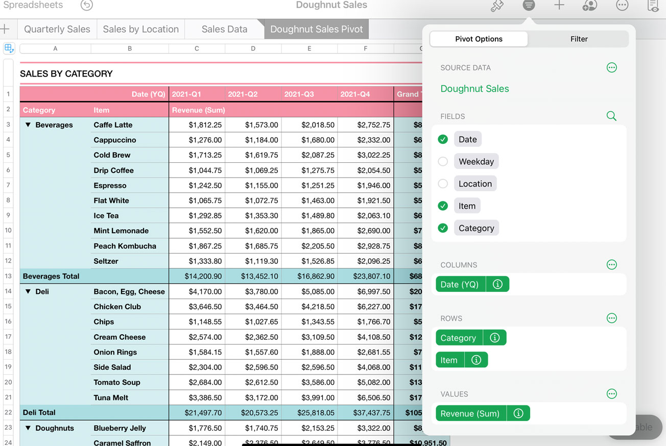Tap the Organize pivot options icon
The image size is (666, 446).
click(529, 6)
